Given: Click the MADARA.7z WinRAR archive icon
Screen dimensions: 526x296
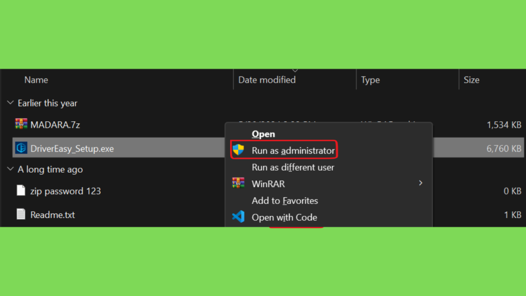Looking at the screenshot, I should pyautogui.click(x=21, y=124).
